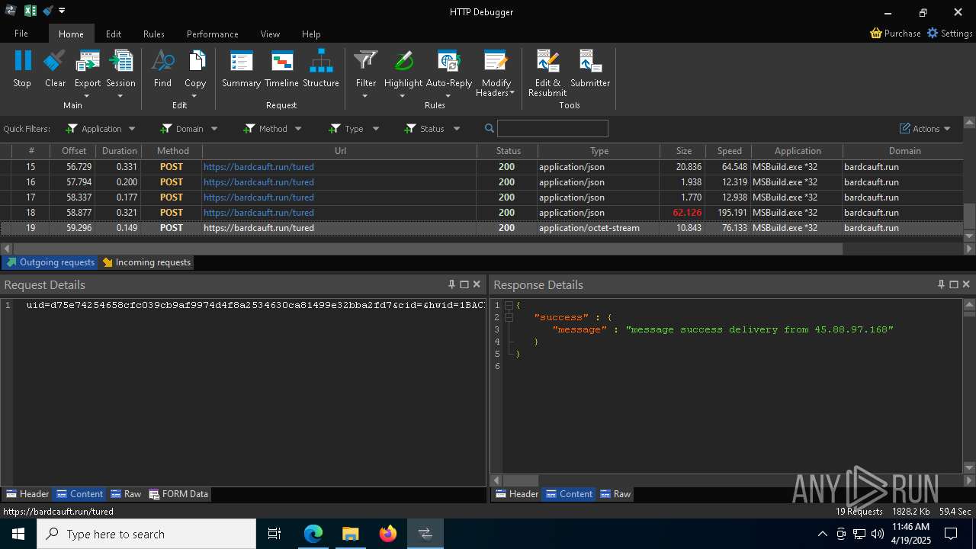976x549 pixels.
Task: Open the quick access toolbar dropdown arrow
Action: pyautogui.click(x=62, y=11)
